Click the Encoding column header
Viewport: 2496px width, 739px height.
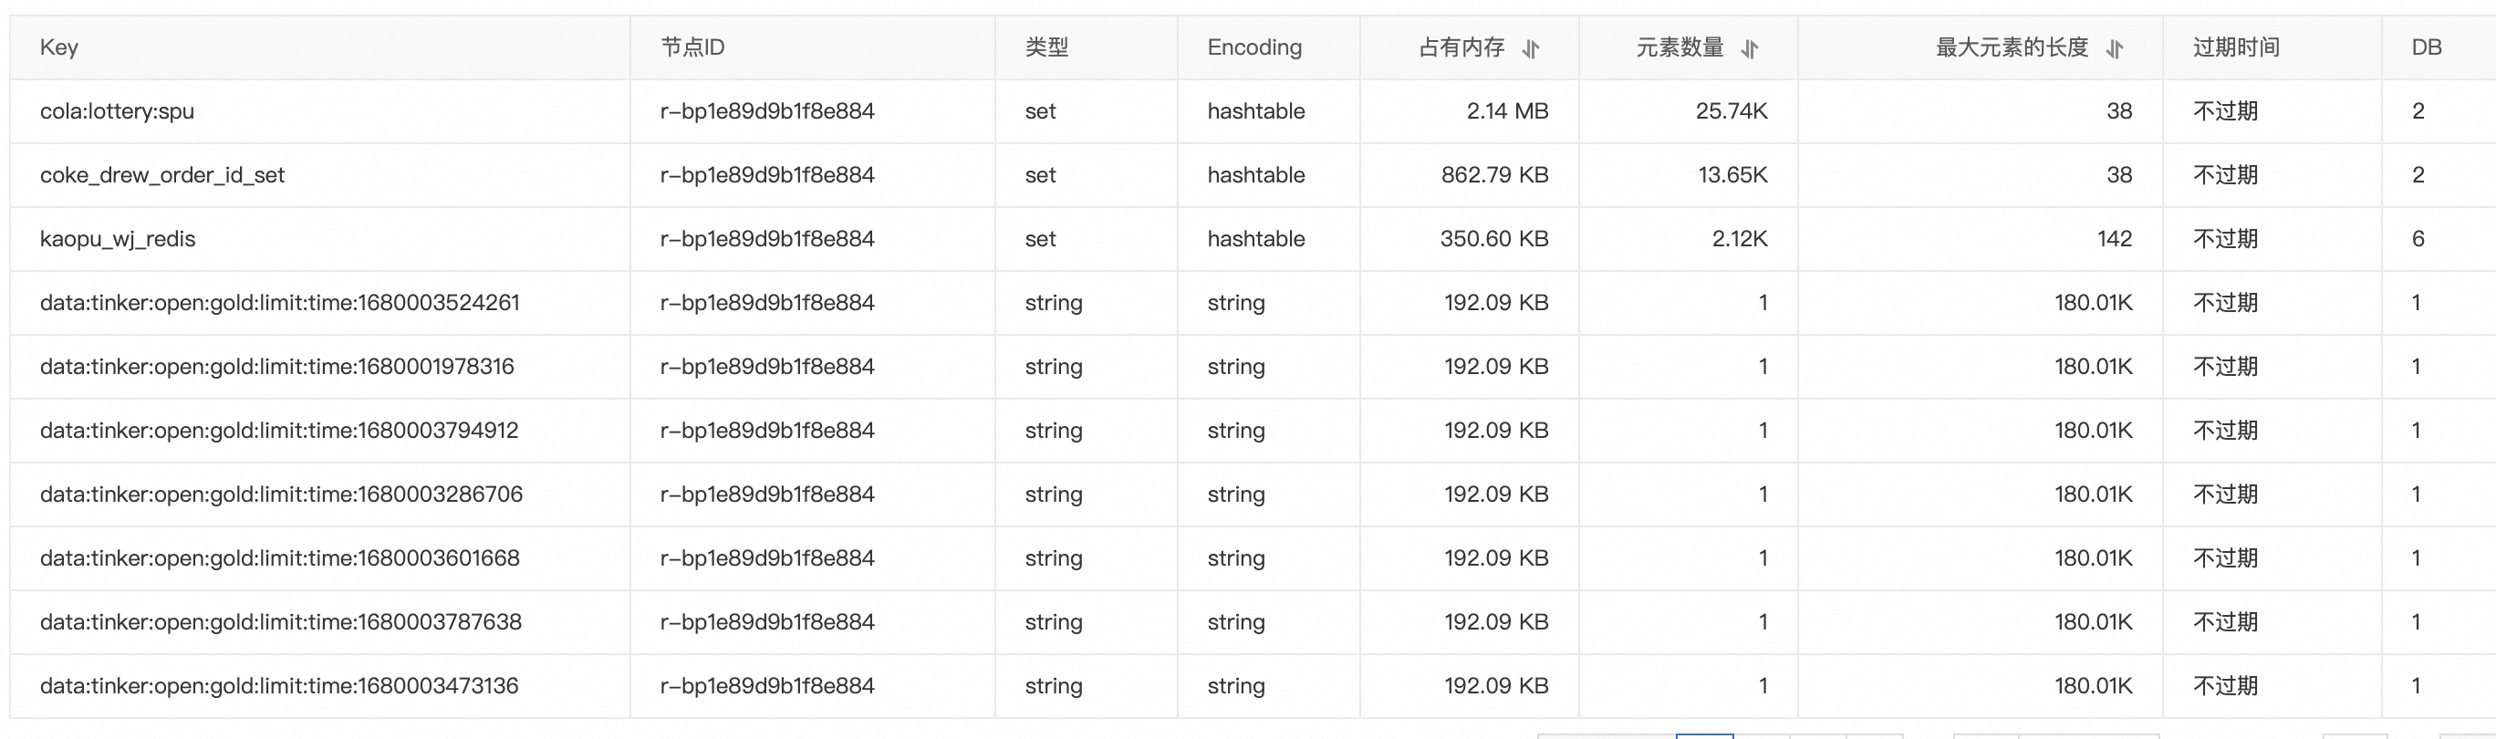pos(1253,47)
